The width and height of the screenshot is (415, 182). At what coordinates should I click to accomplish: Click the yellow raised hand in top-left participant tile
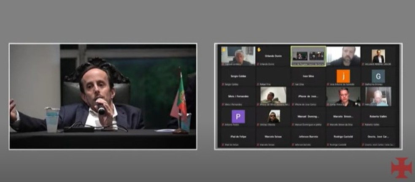point(224,49)
